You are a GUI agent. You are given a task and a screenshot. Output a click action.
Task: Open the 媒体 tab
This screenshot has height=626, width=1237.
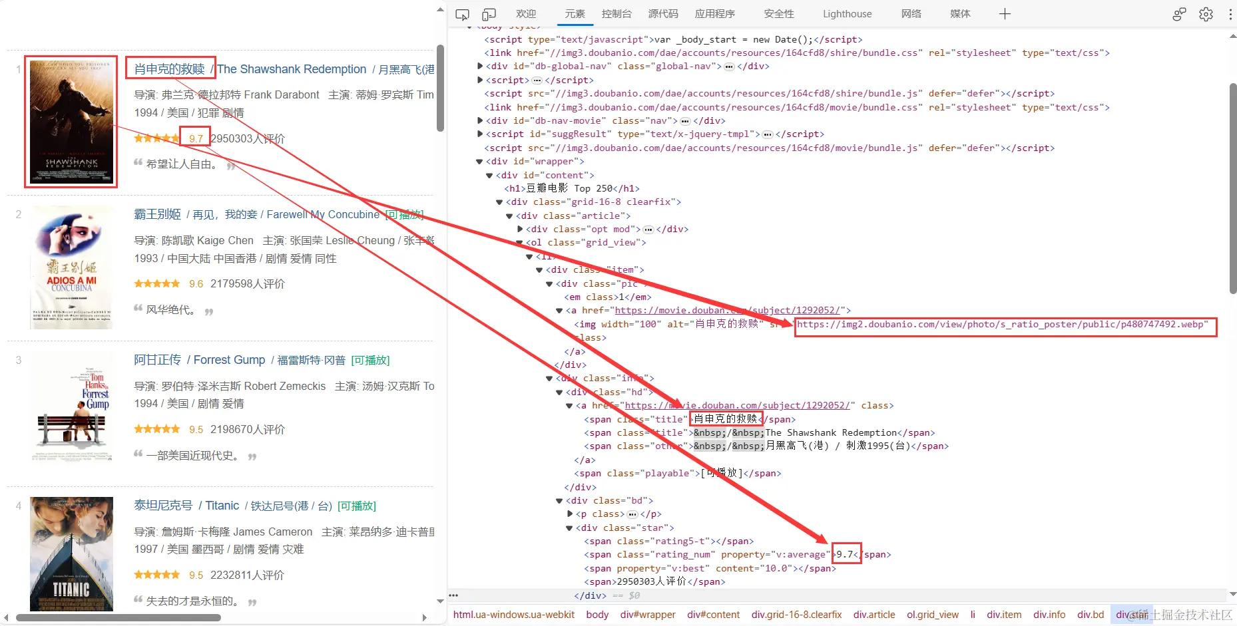click(960, 14)
